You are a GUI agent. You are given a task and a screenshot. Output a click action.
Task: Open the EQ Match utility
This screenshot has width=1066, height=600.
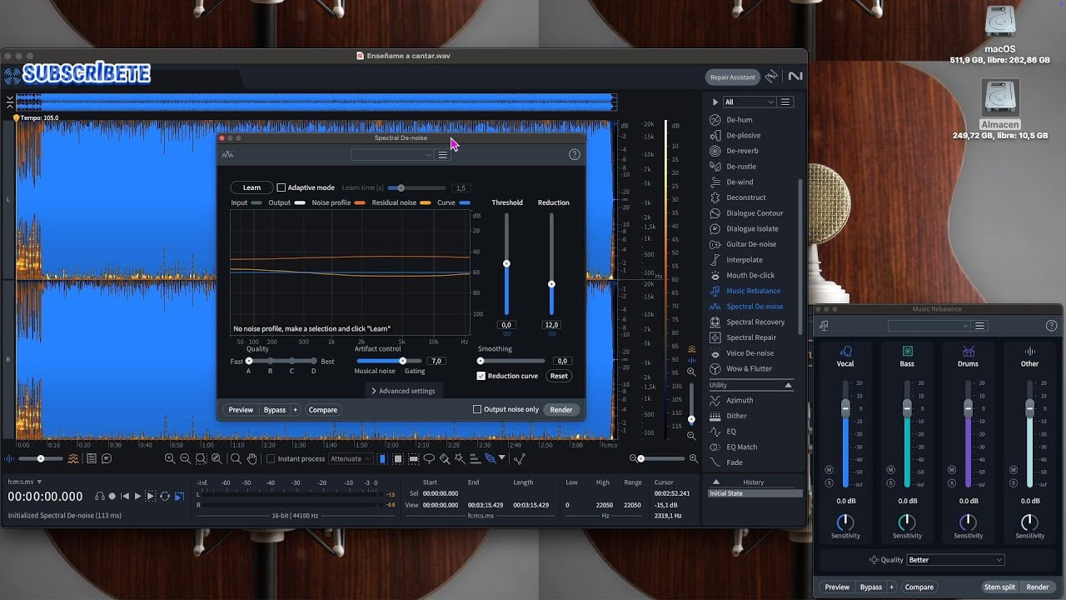point(741,447)
